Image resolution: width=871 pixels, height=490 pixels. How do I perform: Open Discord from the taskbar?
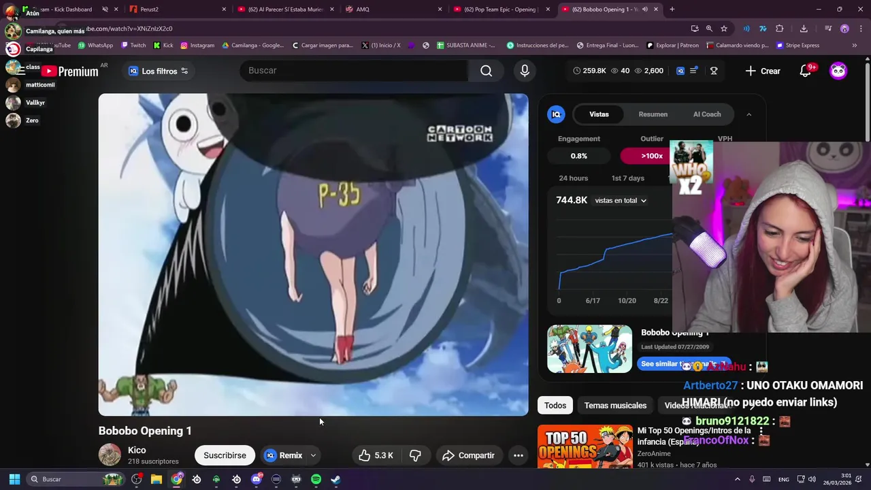(x=257, y=479)
